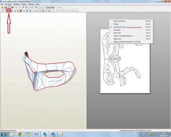The height and width of the screenshot is (137, 171).
Task: Click the 3D cube icon in top toolbar
Action: [13, 7]
